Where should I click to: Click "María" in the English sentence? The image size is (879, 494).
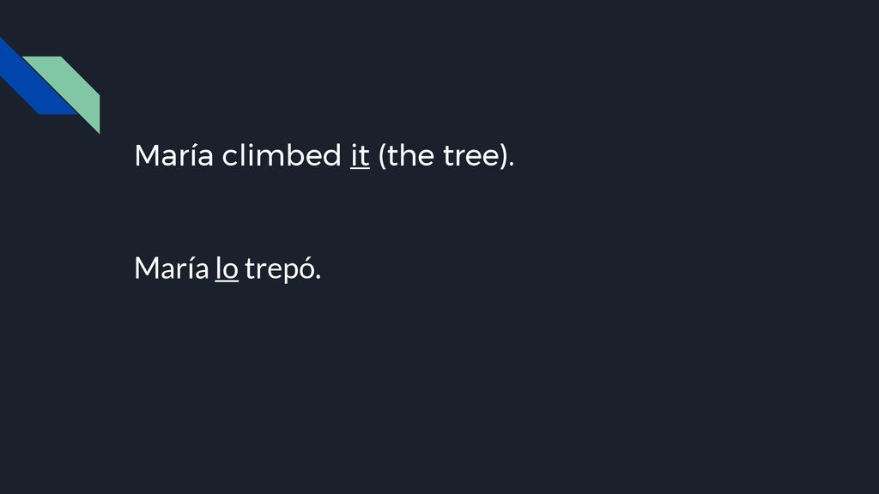[173, 155]
